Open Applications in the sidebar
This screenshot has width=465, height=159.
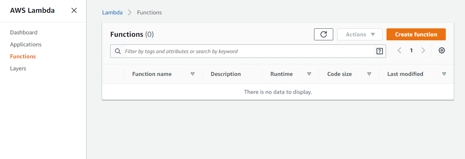pyautogui.click(x=26, y=44)
